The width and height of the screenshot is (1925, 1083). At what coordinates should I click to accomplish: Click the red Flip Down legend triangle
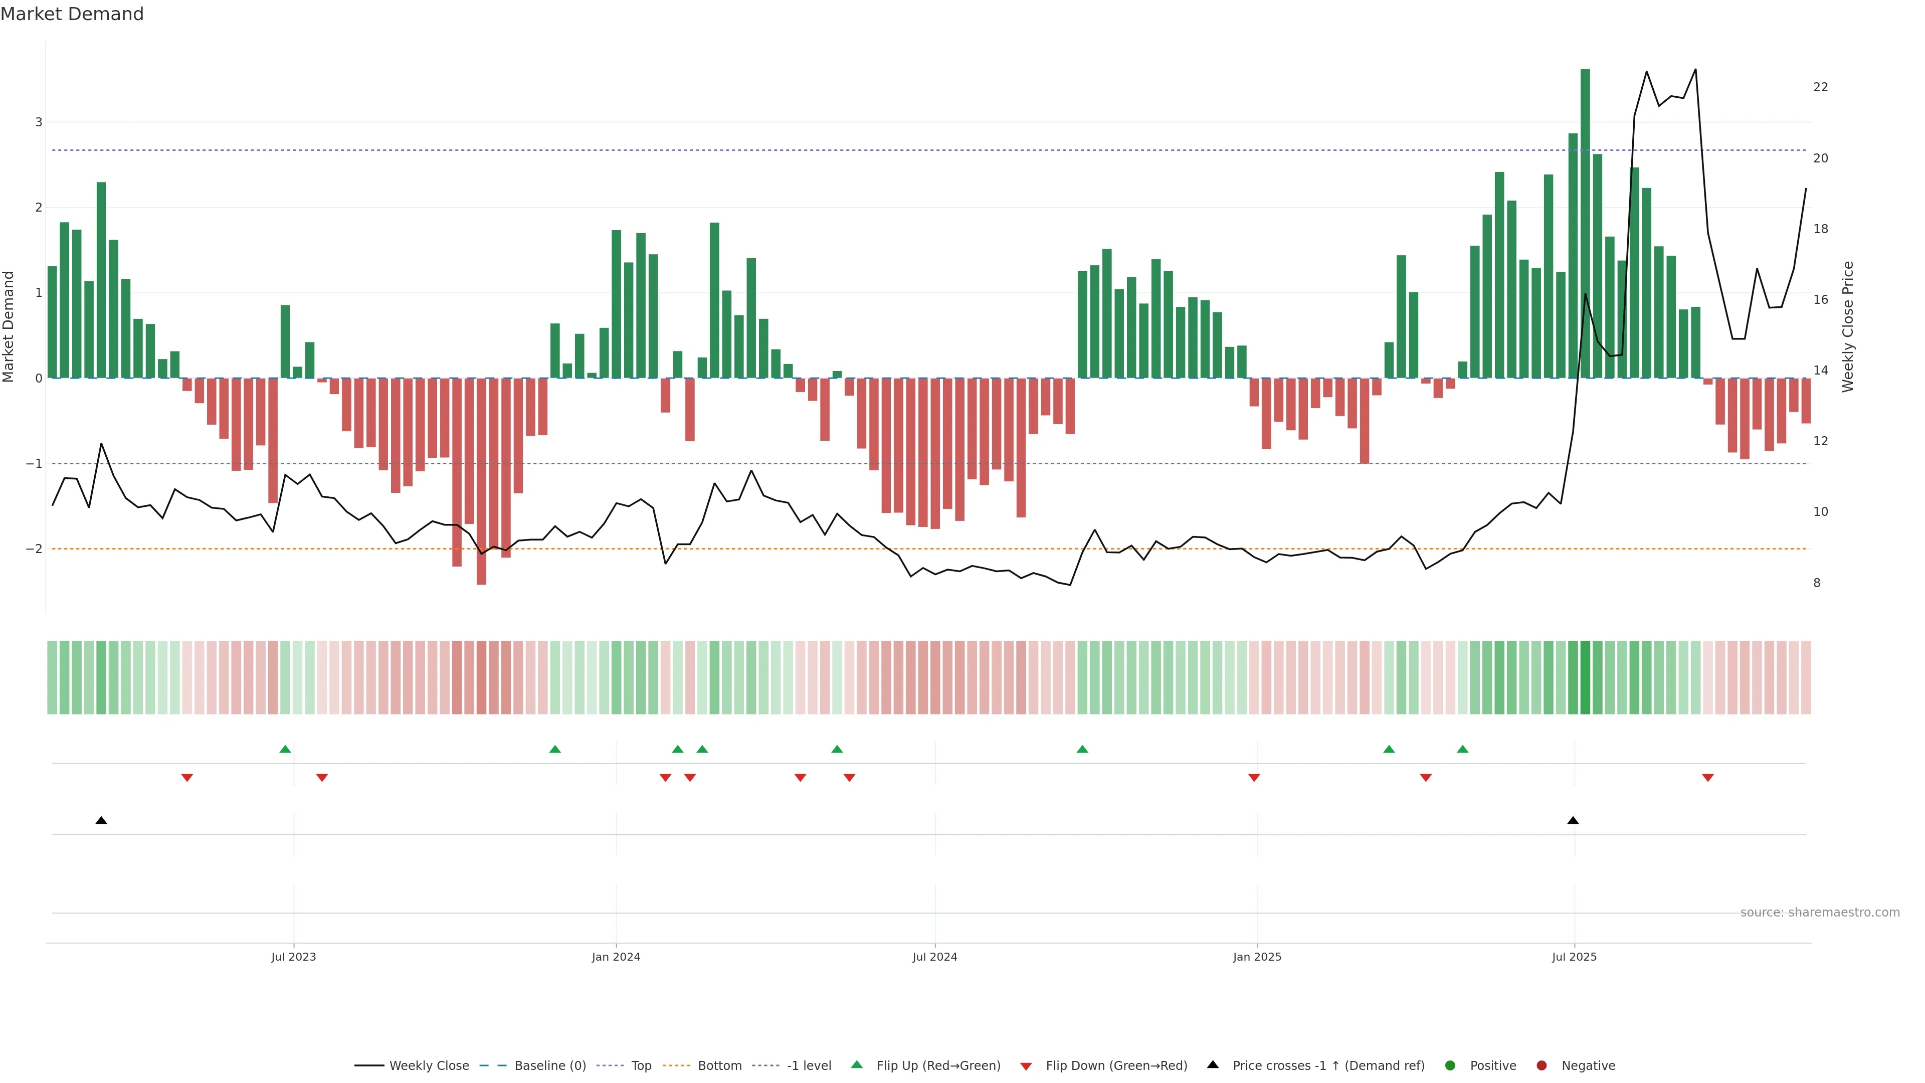(x=1026, y=1066)
